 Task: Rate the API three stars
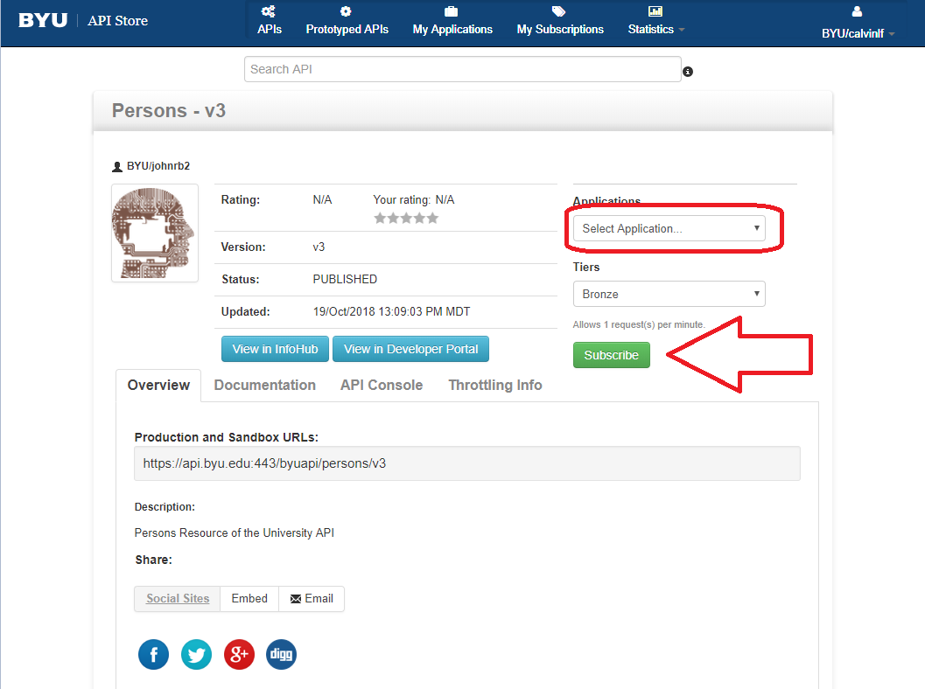tap(406, 218)
